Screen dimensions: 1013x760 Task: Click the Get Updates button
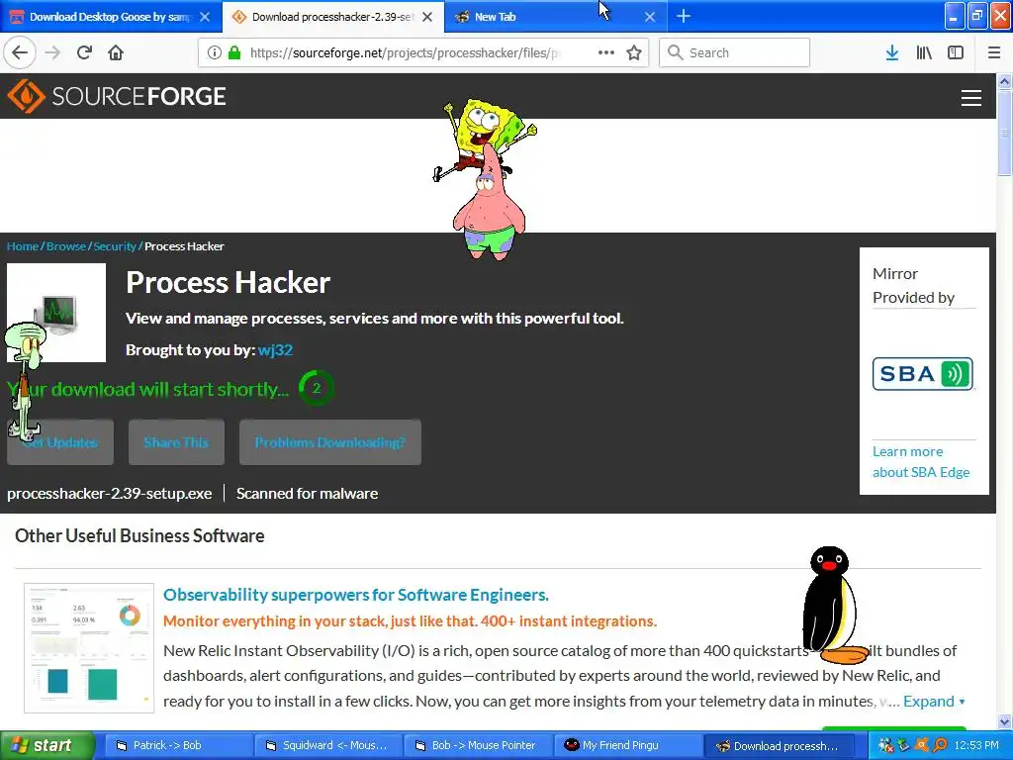point(60,442)
